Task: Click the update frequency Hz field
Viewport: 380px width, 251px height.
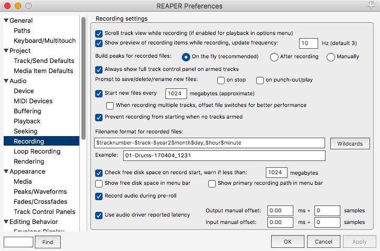Action: pos(308,43)
